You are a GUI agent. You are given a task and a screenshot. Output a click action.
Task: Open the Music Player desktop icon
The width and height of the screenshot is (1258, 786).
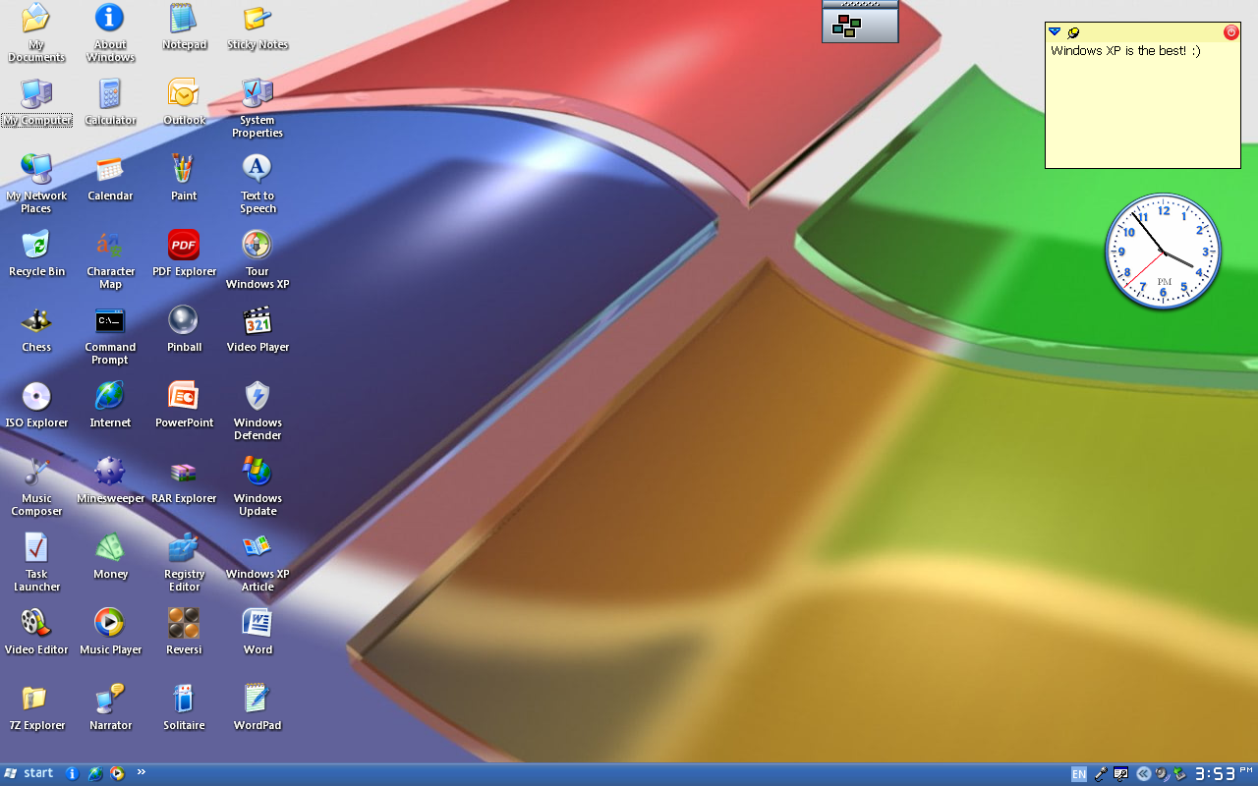pos(110,631)
